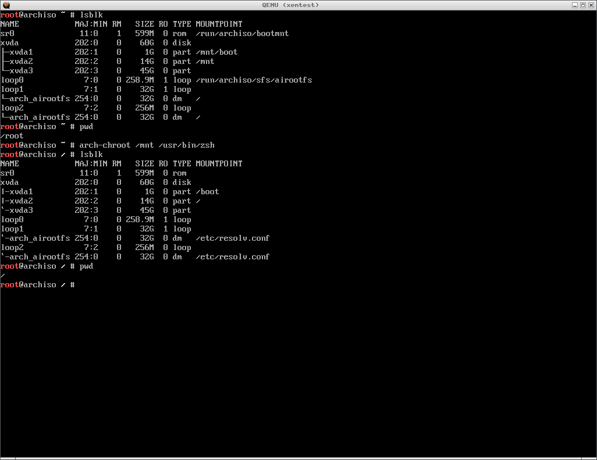Click the QEMU application icon in title bar

pos(5,5)
